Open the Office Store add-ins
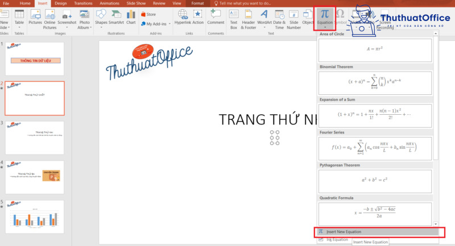Screen dimensions: 455x246 tap(148, 14)
